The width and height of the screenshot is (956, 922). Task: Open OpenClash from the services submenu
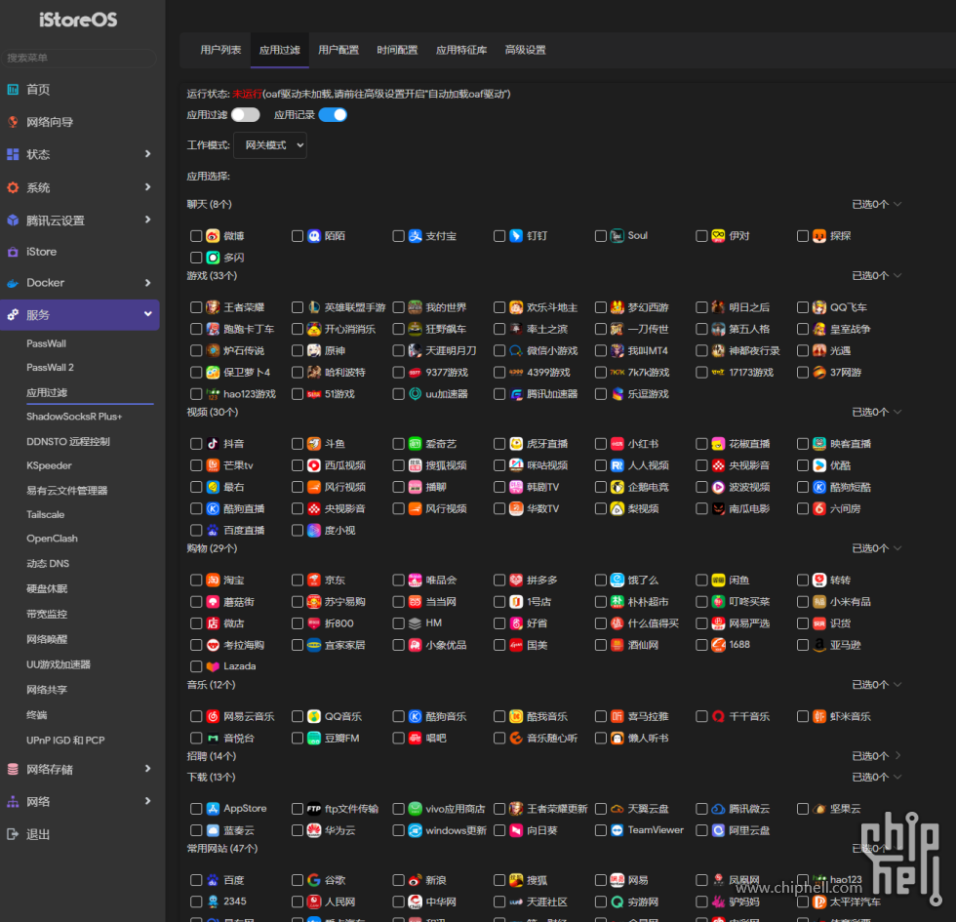52,539
